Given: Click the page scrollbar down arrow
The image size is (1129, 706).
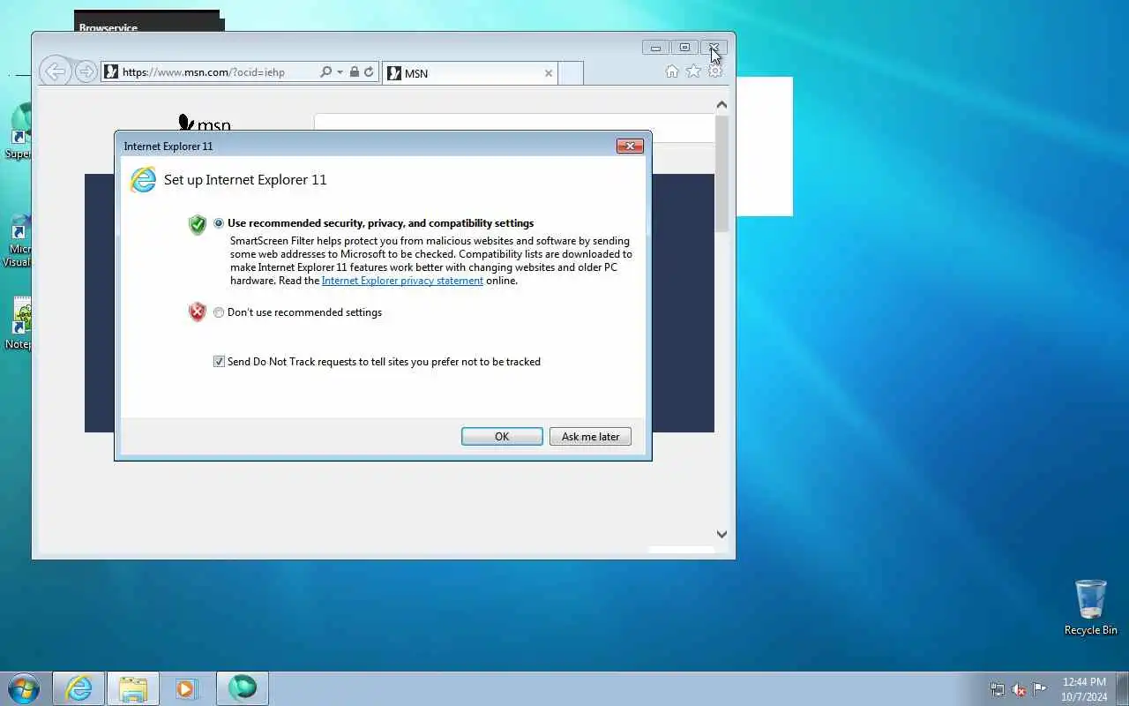Looking at the screenshot, I should coord(722,534).
